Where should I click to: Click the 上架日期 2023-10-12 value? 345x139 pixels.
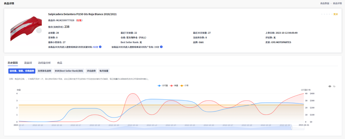pyautogui.click(x=287, y=33)
